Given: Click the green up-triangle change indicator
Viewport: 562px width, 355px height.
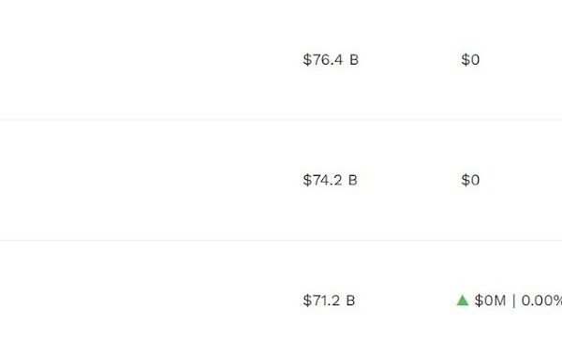Looking at the screenshot, I should (463, 300).
